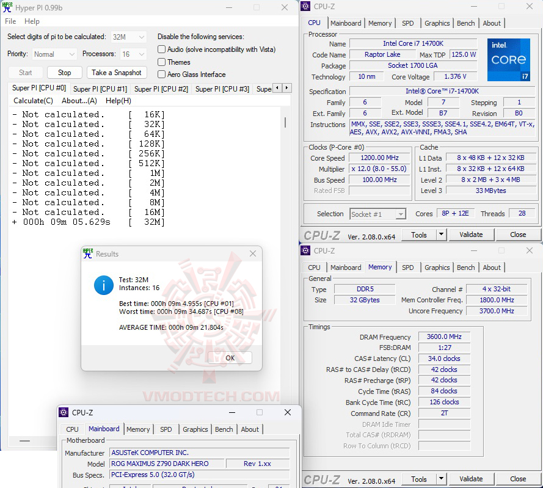543x488 pixels.
Task: Open the Calculate(C) menu in Hyper PI
Action: 32,101
